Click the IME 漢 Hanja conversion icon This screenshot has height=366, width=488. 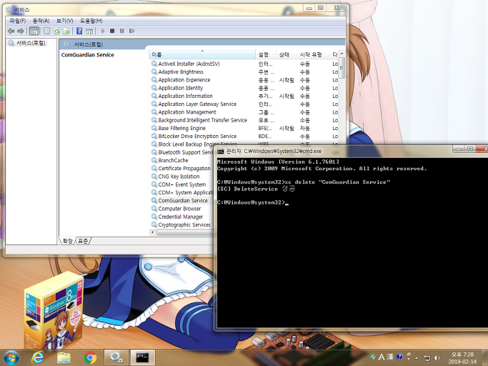pos(390,357)
